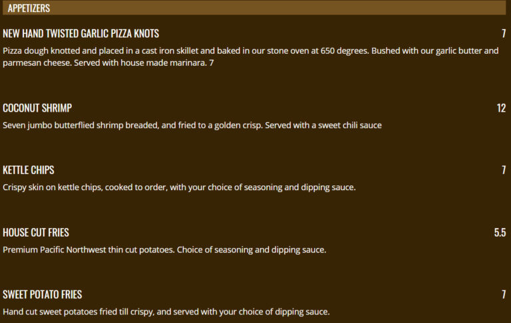The width and height of the screenshot is (511, 323).
Task: Click 'Choice of seasoning and dipping sauce' under House Cut Fries
Action: [252, 250]
